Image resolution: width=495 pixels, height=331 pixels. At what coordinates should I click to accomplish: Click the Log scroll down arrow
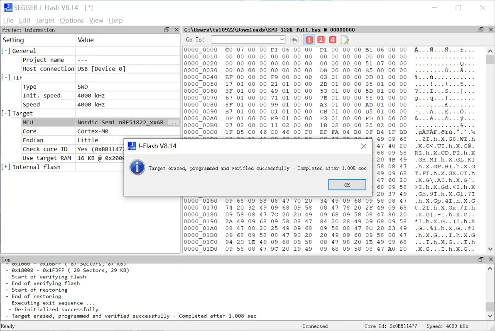click(x=490, y=316)
